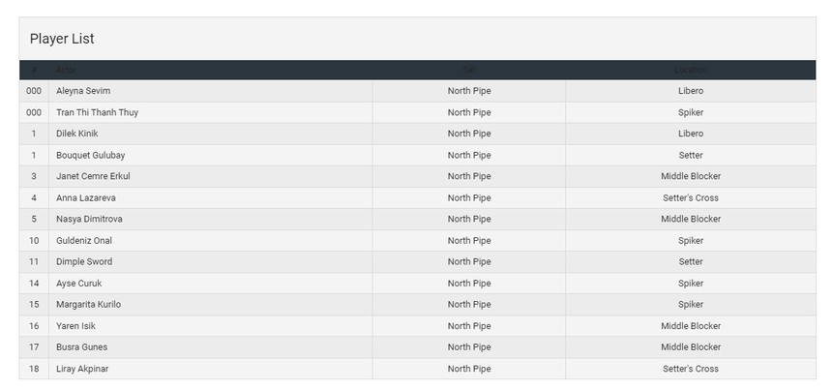Click Busra Gunes name cell
Screen dimensions: 832x390
pos(81,347)
